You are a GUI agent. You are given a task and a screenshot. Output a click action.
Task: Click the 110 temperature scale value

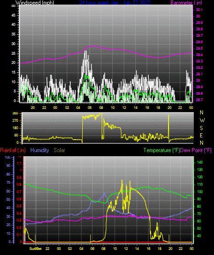tap(200, 184)
